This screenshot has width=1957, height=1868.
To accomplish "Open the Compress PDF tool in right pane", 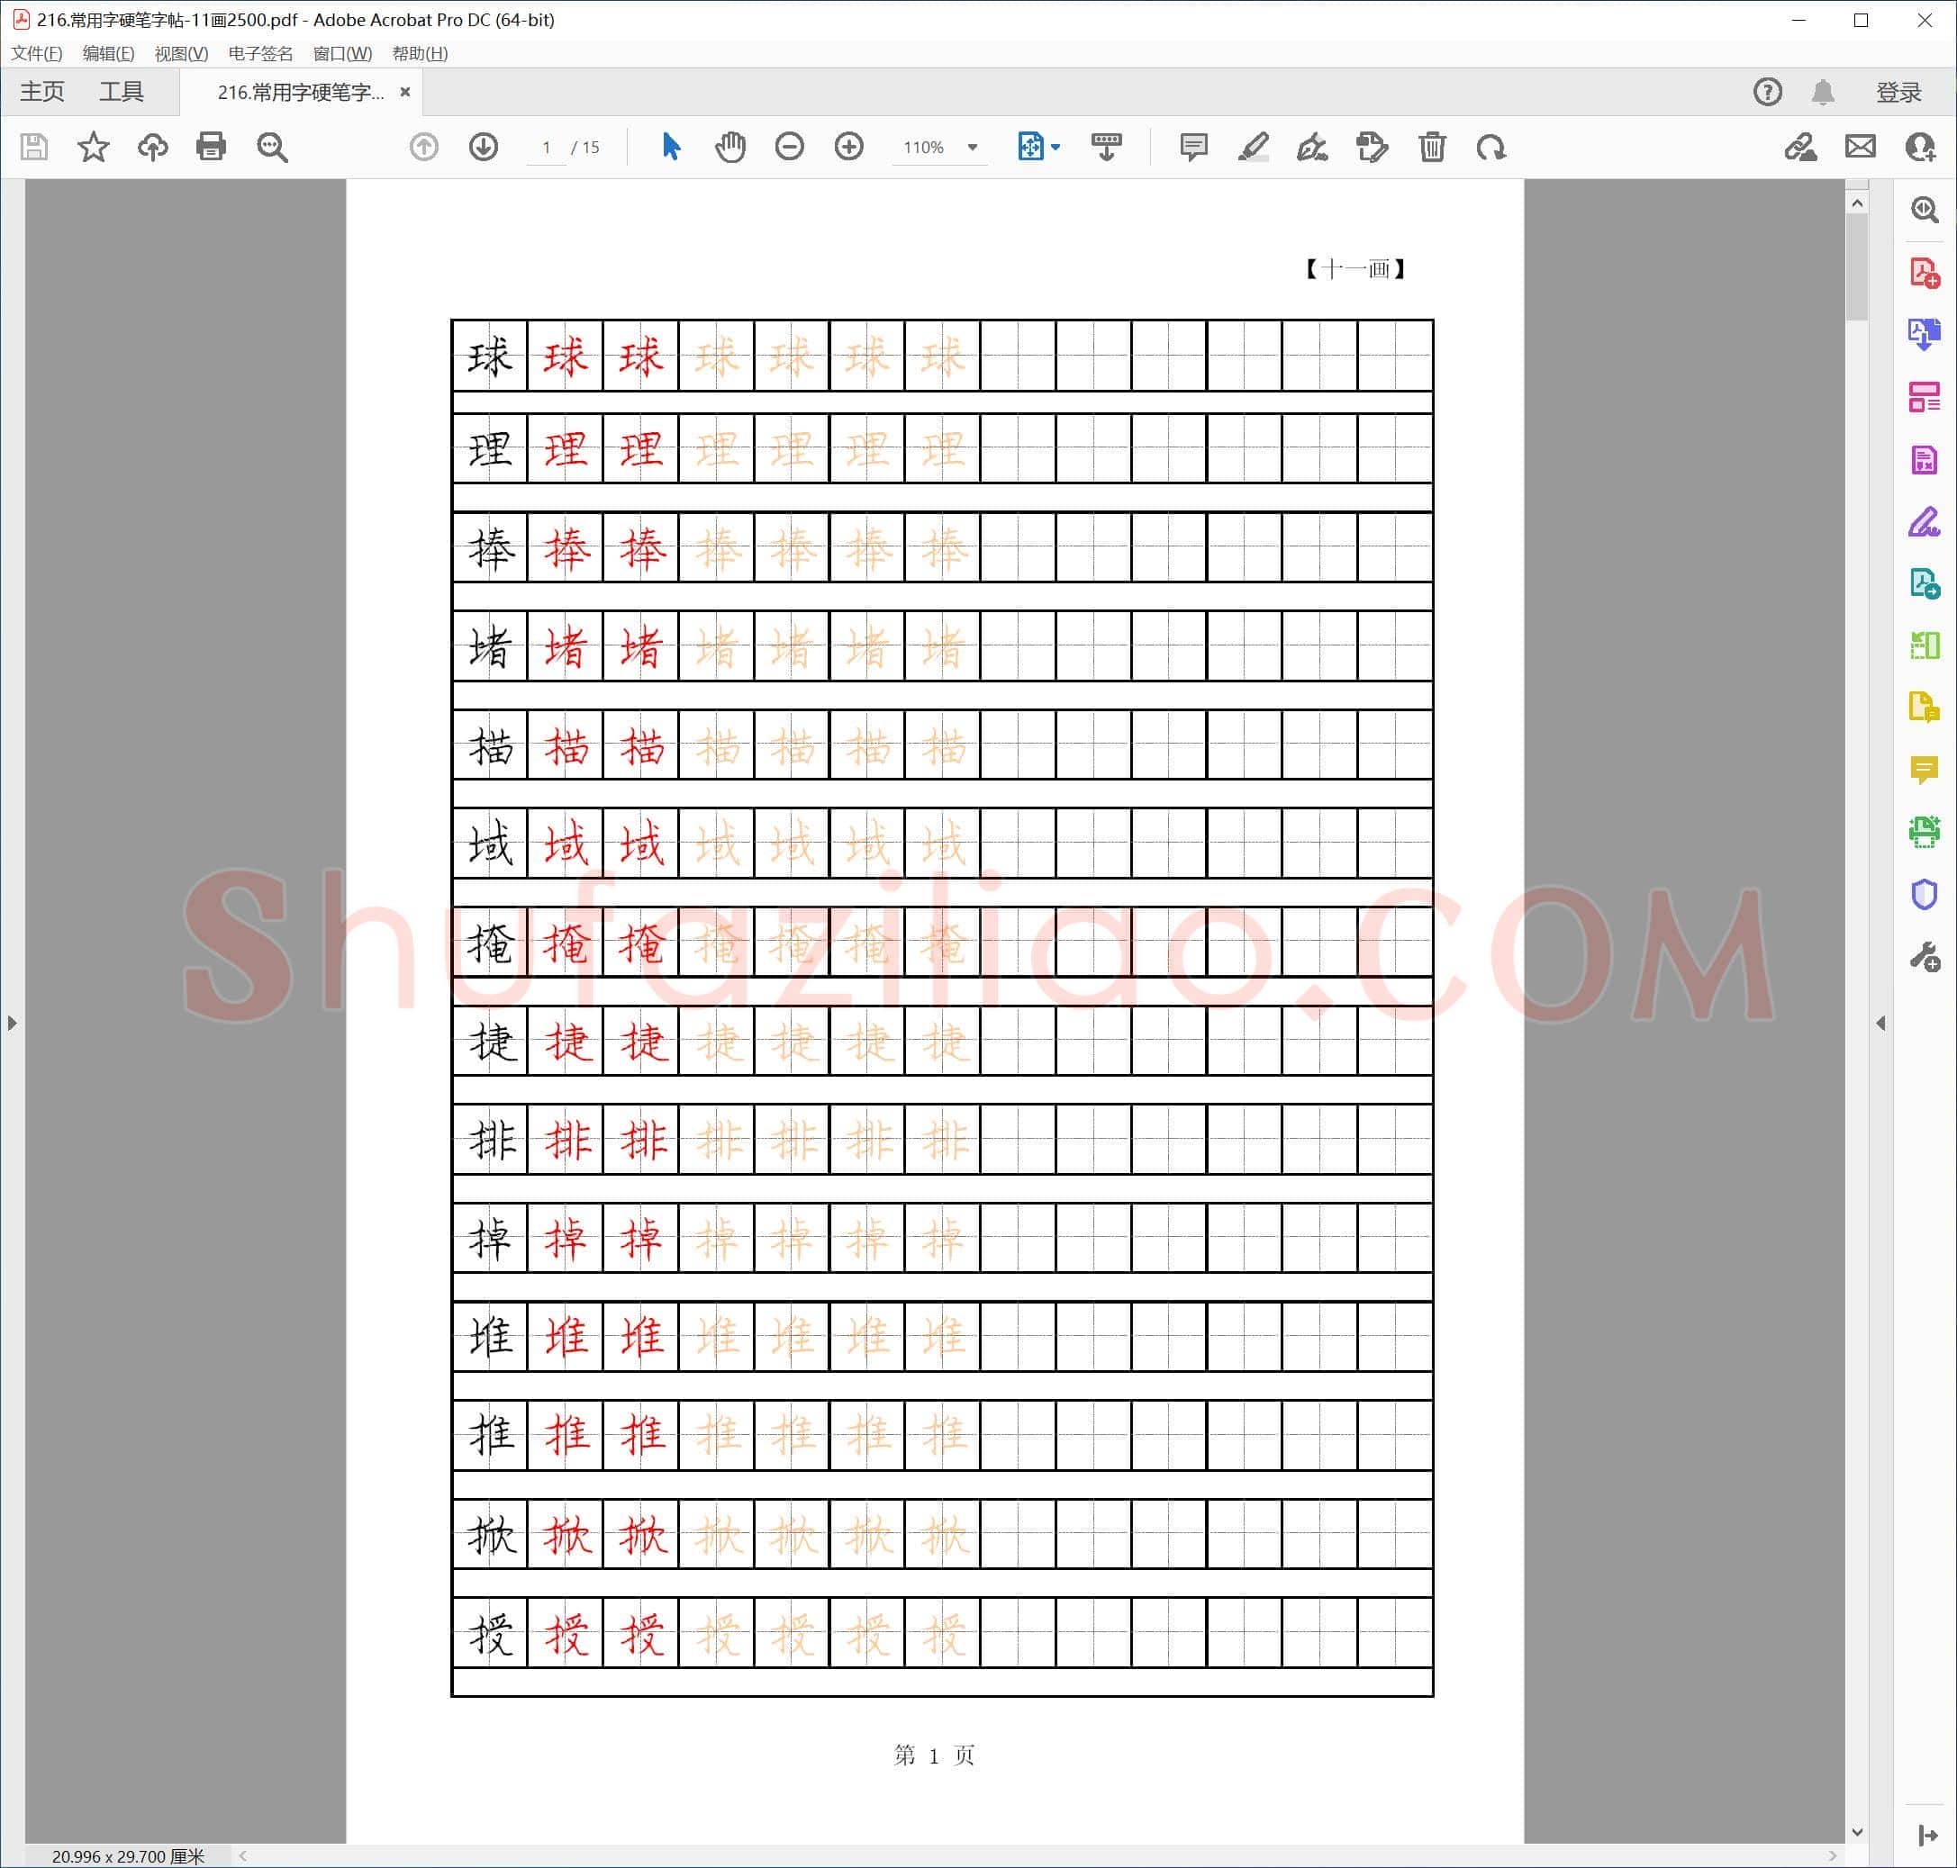I will (x=1925, y=460).
